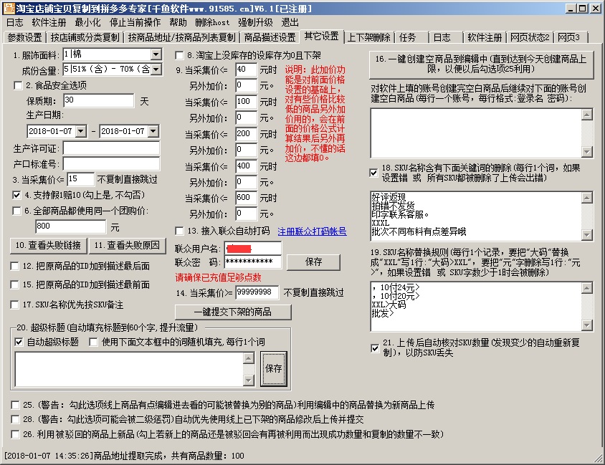Image resolution: width=605 pixels, height=465 pixels.
Task: Expand the 成份含量 dropdown
Action: [156, 69]
